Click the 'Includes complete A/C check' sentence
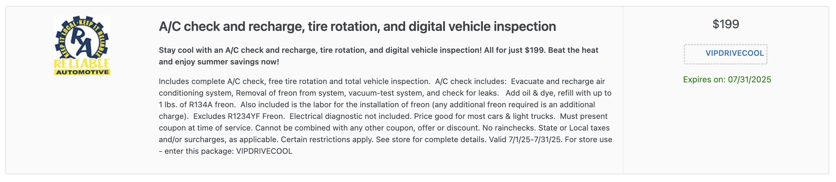 point(295,81)
